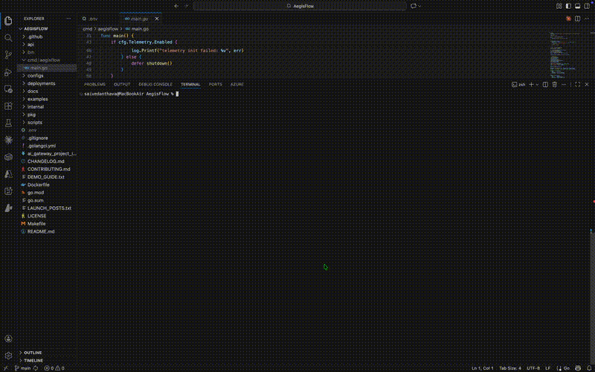Click the main branch status item
Image resolution: width=595 pixels, height=372 pixels.
[23, 368]
